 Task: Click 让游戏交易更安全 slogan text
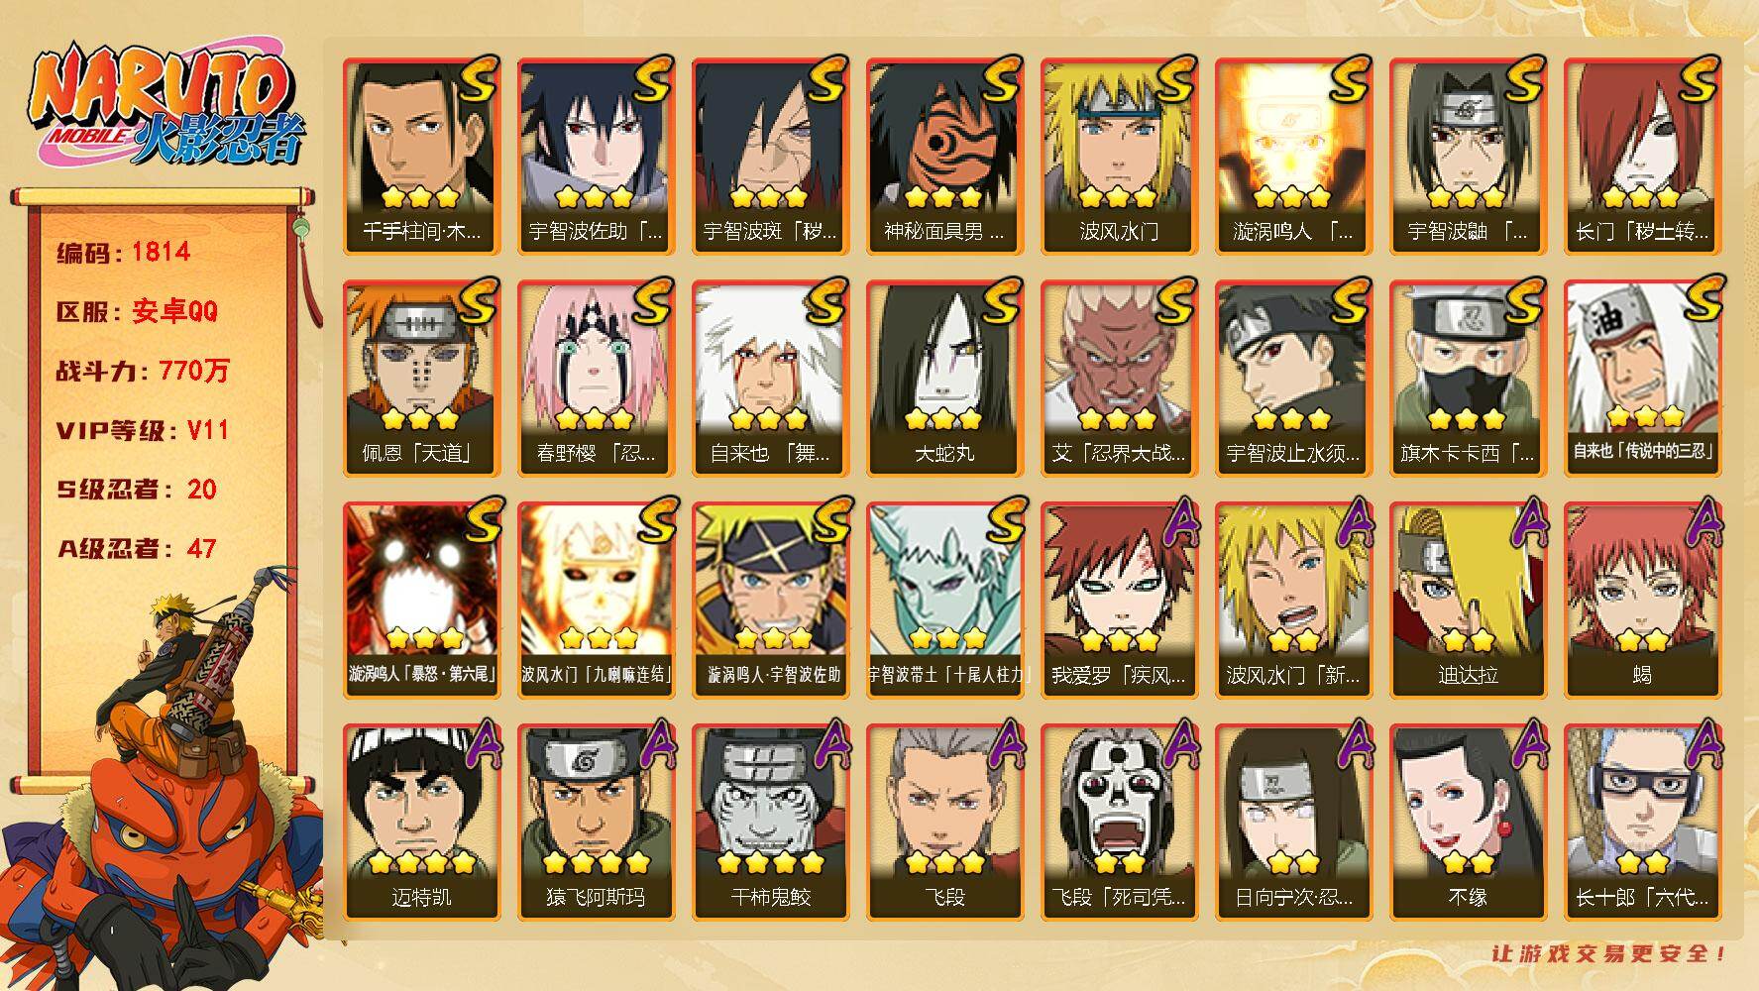[1609, 954]
